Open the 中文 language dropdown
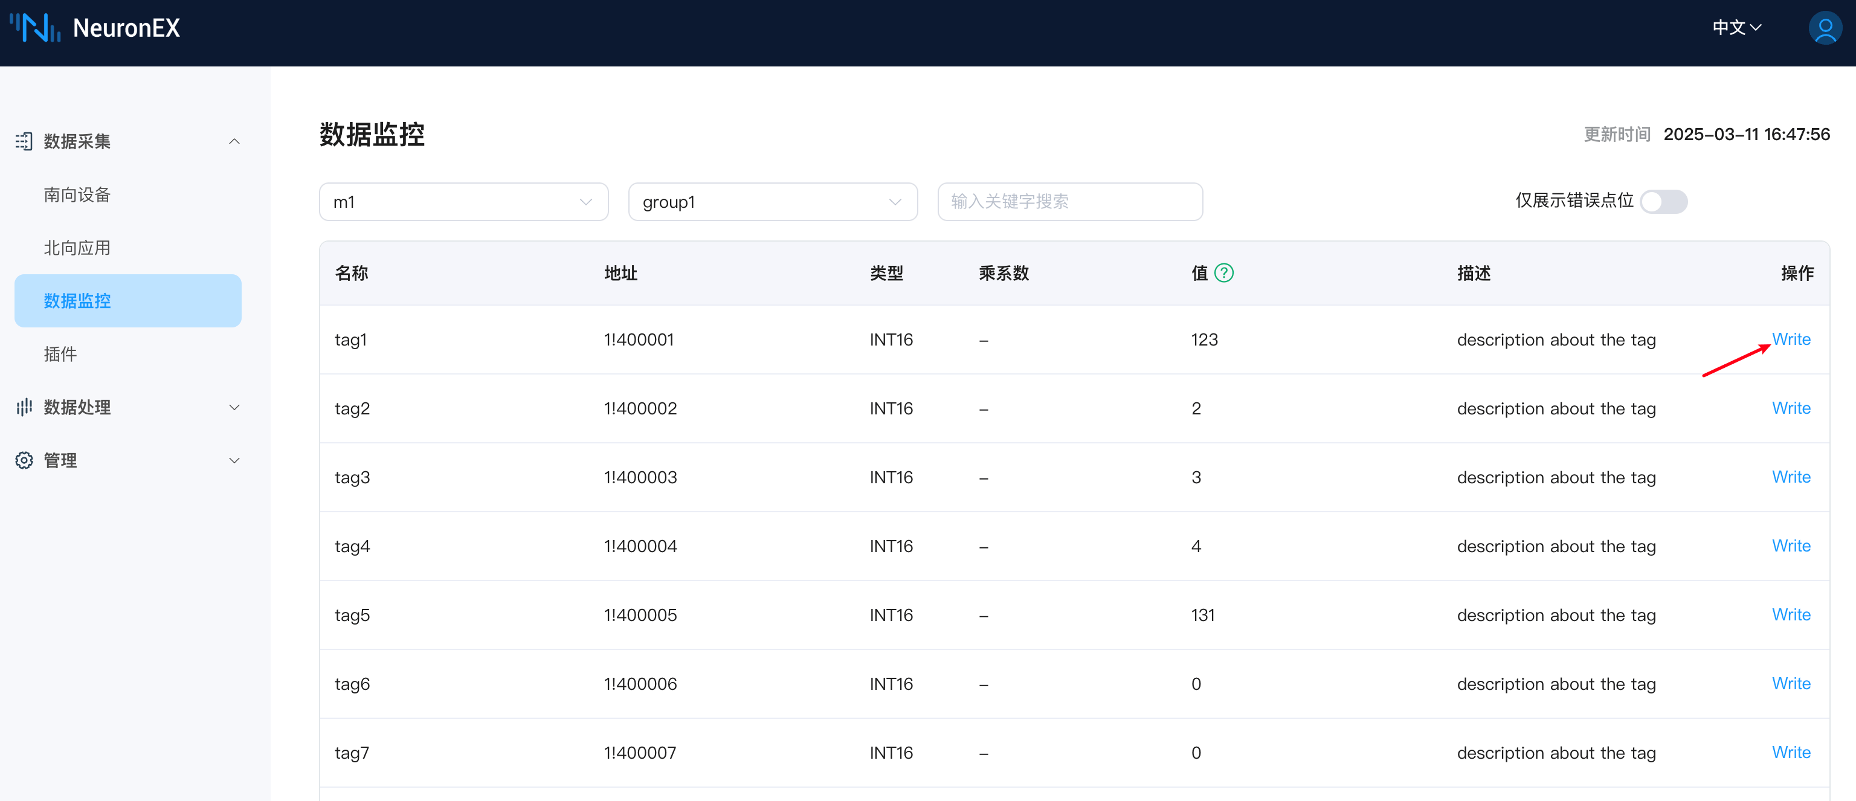This screenshot has height=801, width=1856. (x=1736, y=27)
